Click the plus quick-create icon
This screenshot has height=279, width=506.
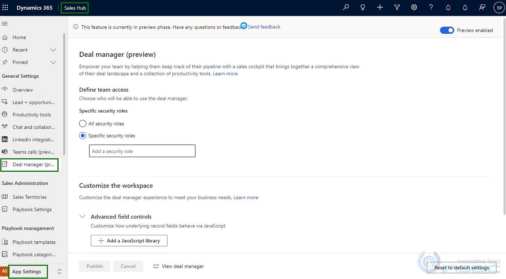[380, 7]
